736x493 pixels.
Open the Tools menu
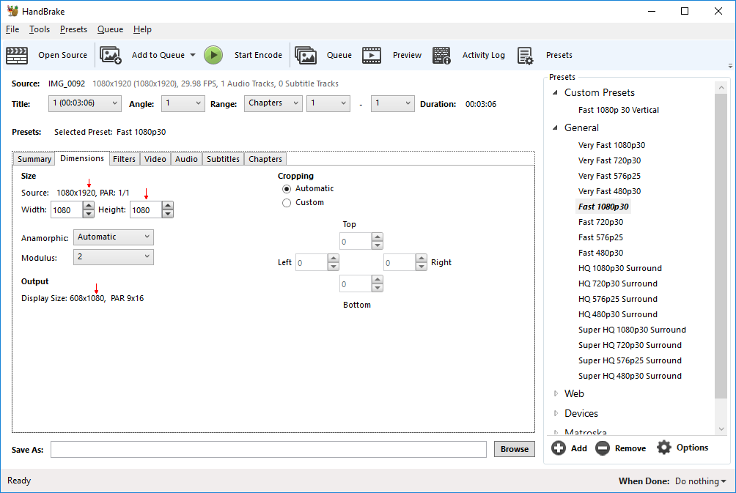[39, 29]
